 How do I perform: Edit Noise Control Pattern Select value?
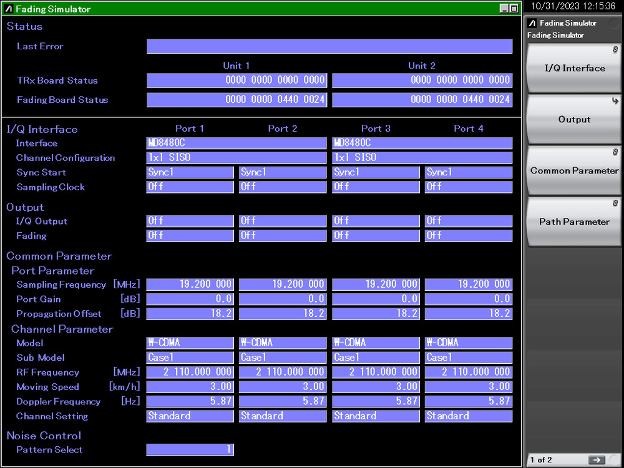click(190, 450)
